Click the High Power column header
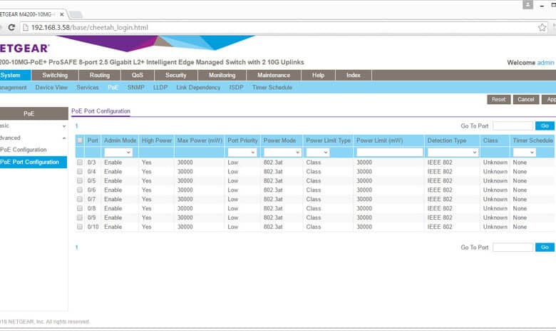This screenshot has width=556, height=331. pos(156,141)
